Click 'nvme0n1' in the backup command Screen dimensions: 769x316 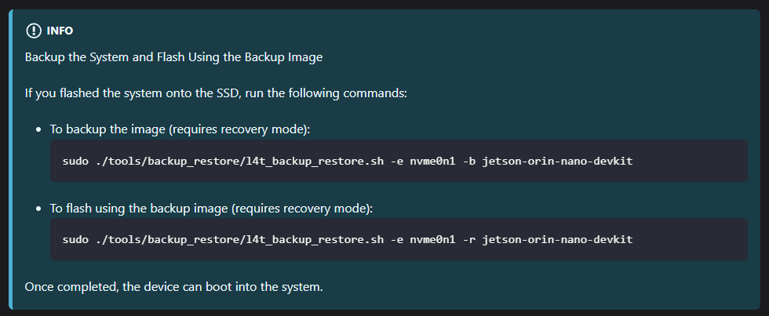[x=432, y=161]
